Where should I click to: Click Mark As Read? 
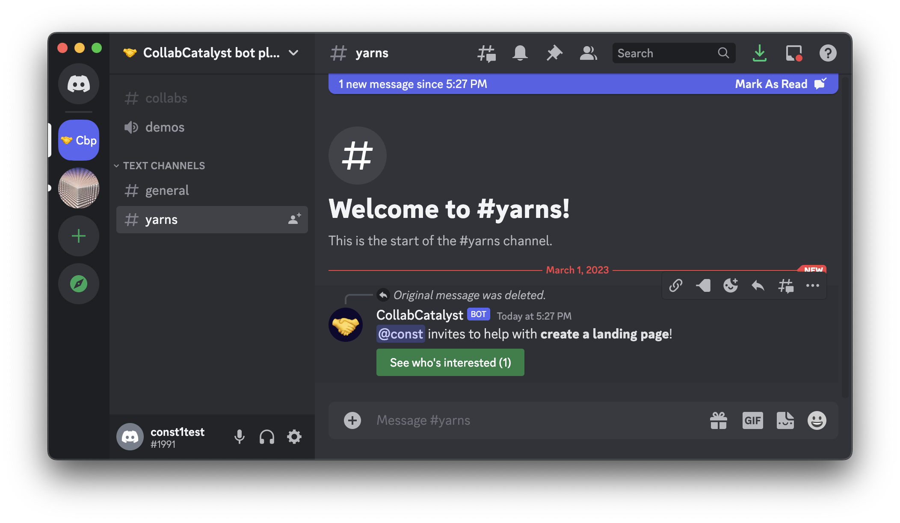(781, 84)
